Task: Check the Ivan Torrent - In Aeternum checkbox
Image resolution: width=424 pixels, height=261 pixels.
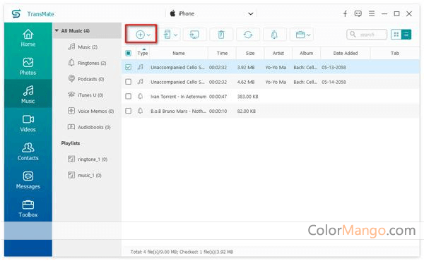Action: pyautogui.click(x=128, y=96)
